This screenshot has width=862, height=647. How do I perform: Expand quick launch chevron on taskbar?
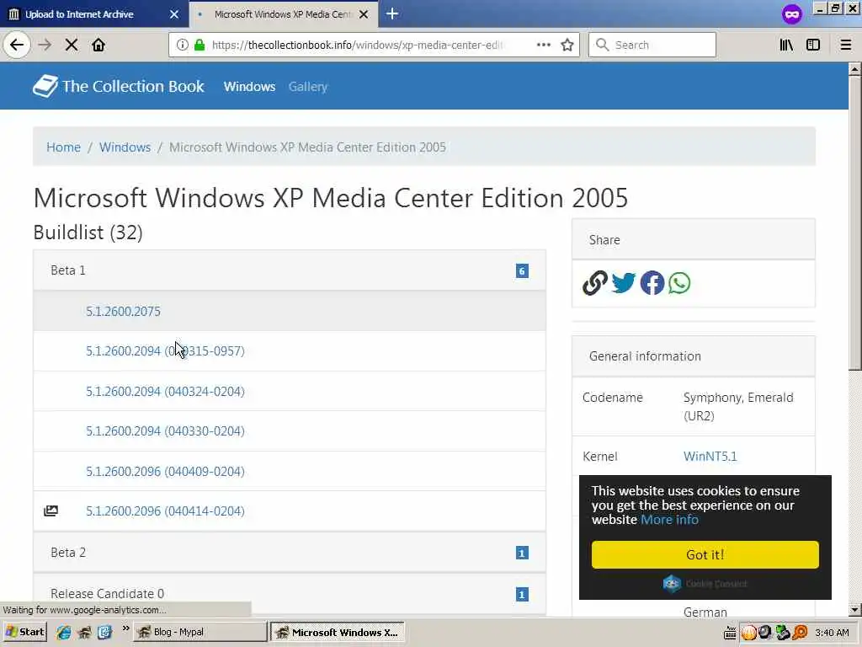click(126, 628)
